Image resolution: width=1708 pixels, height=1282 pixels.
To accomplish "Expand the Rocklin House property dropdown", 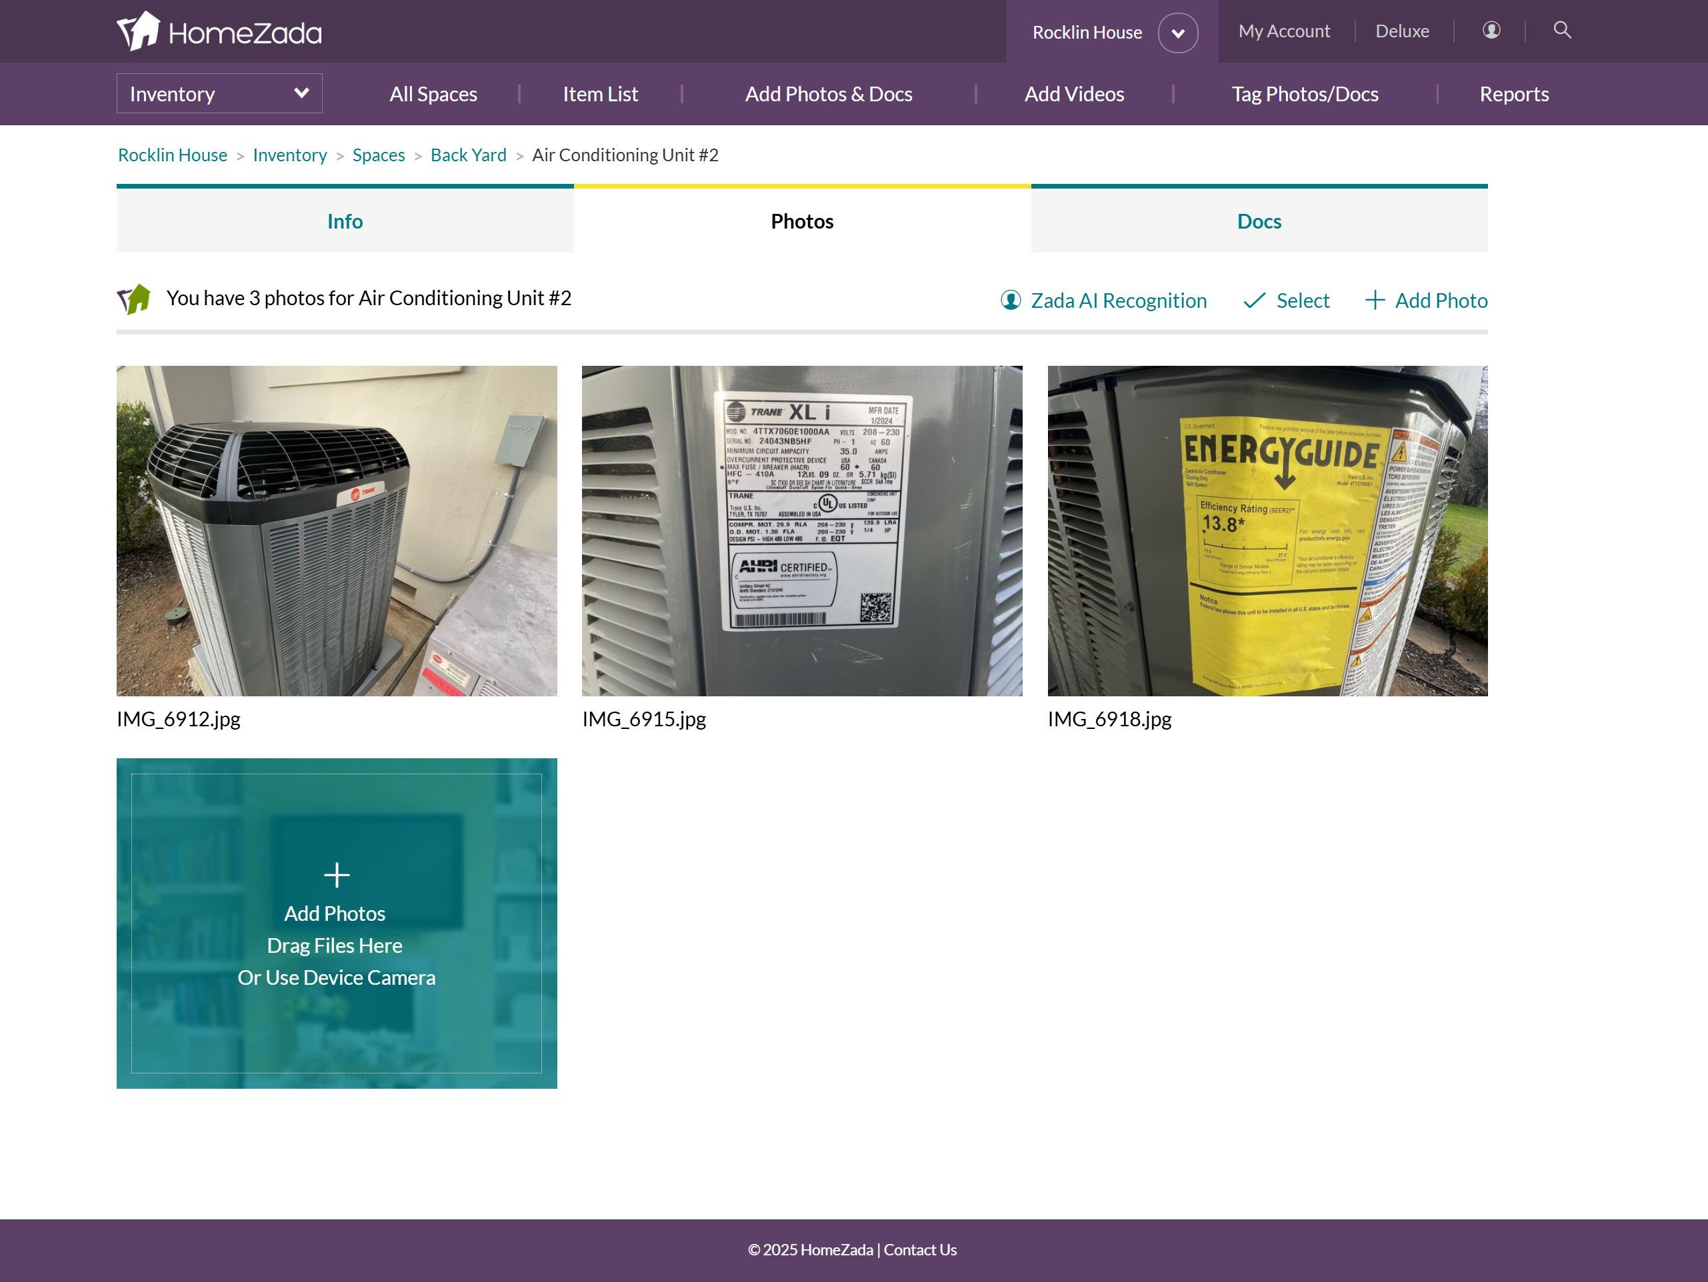I will click(x=1177, y=33).
